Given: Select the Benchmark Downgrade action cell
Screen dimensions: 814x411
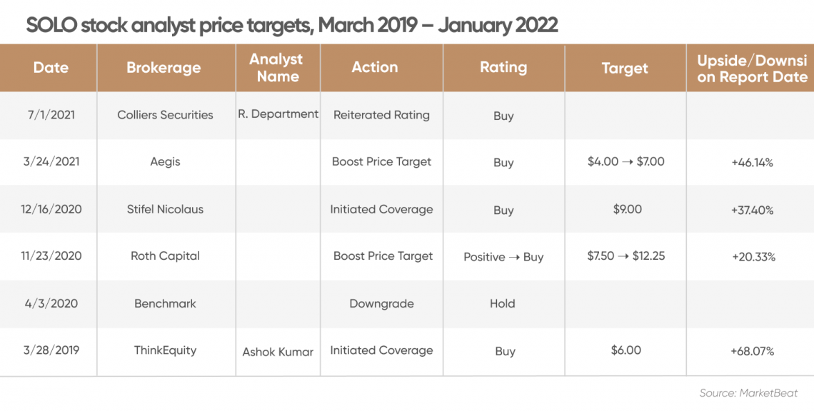Looking at the screenshot, I should coord(381,303).
